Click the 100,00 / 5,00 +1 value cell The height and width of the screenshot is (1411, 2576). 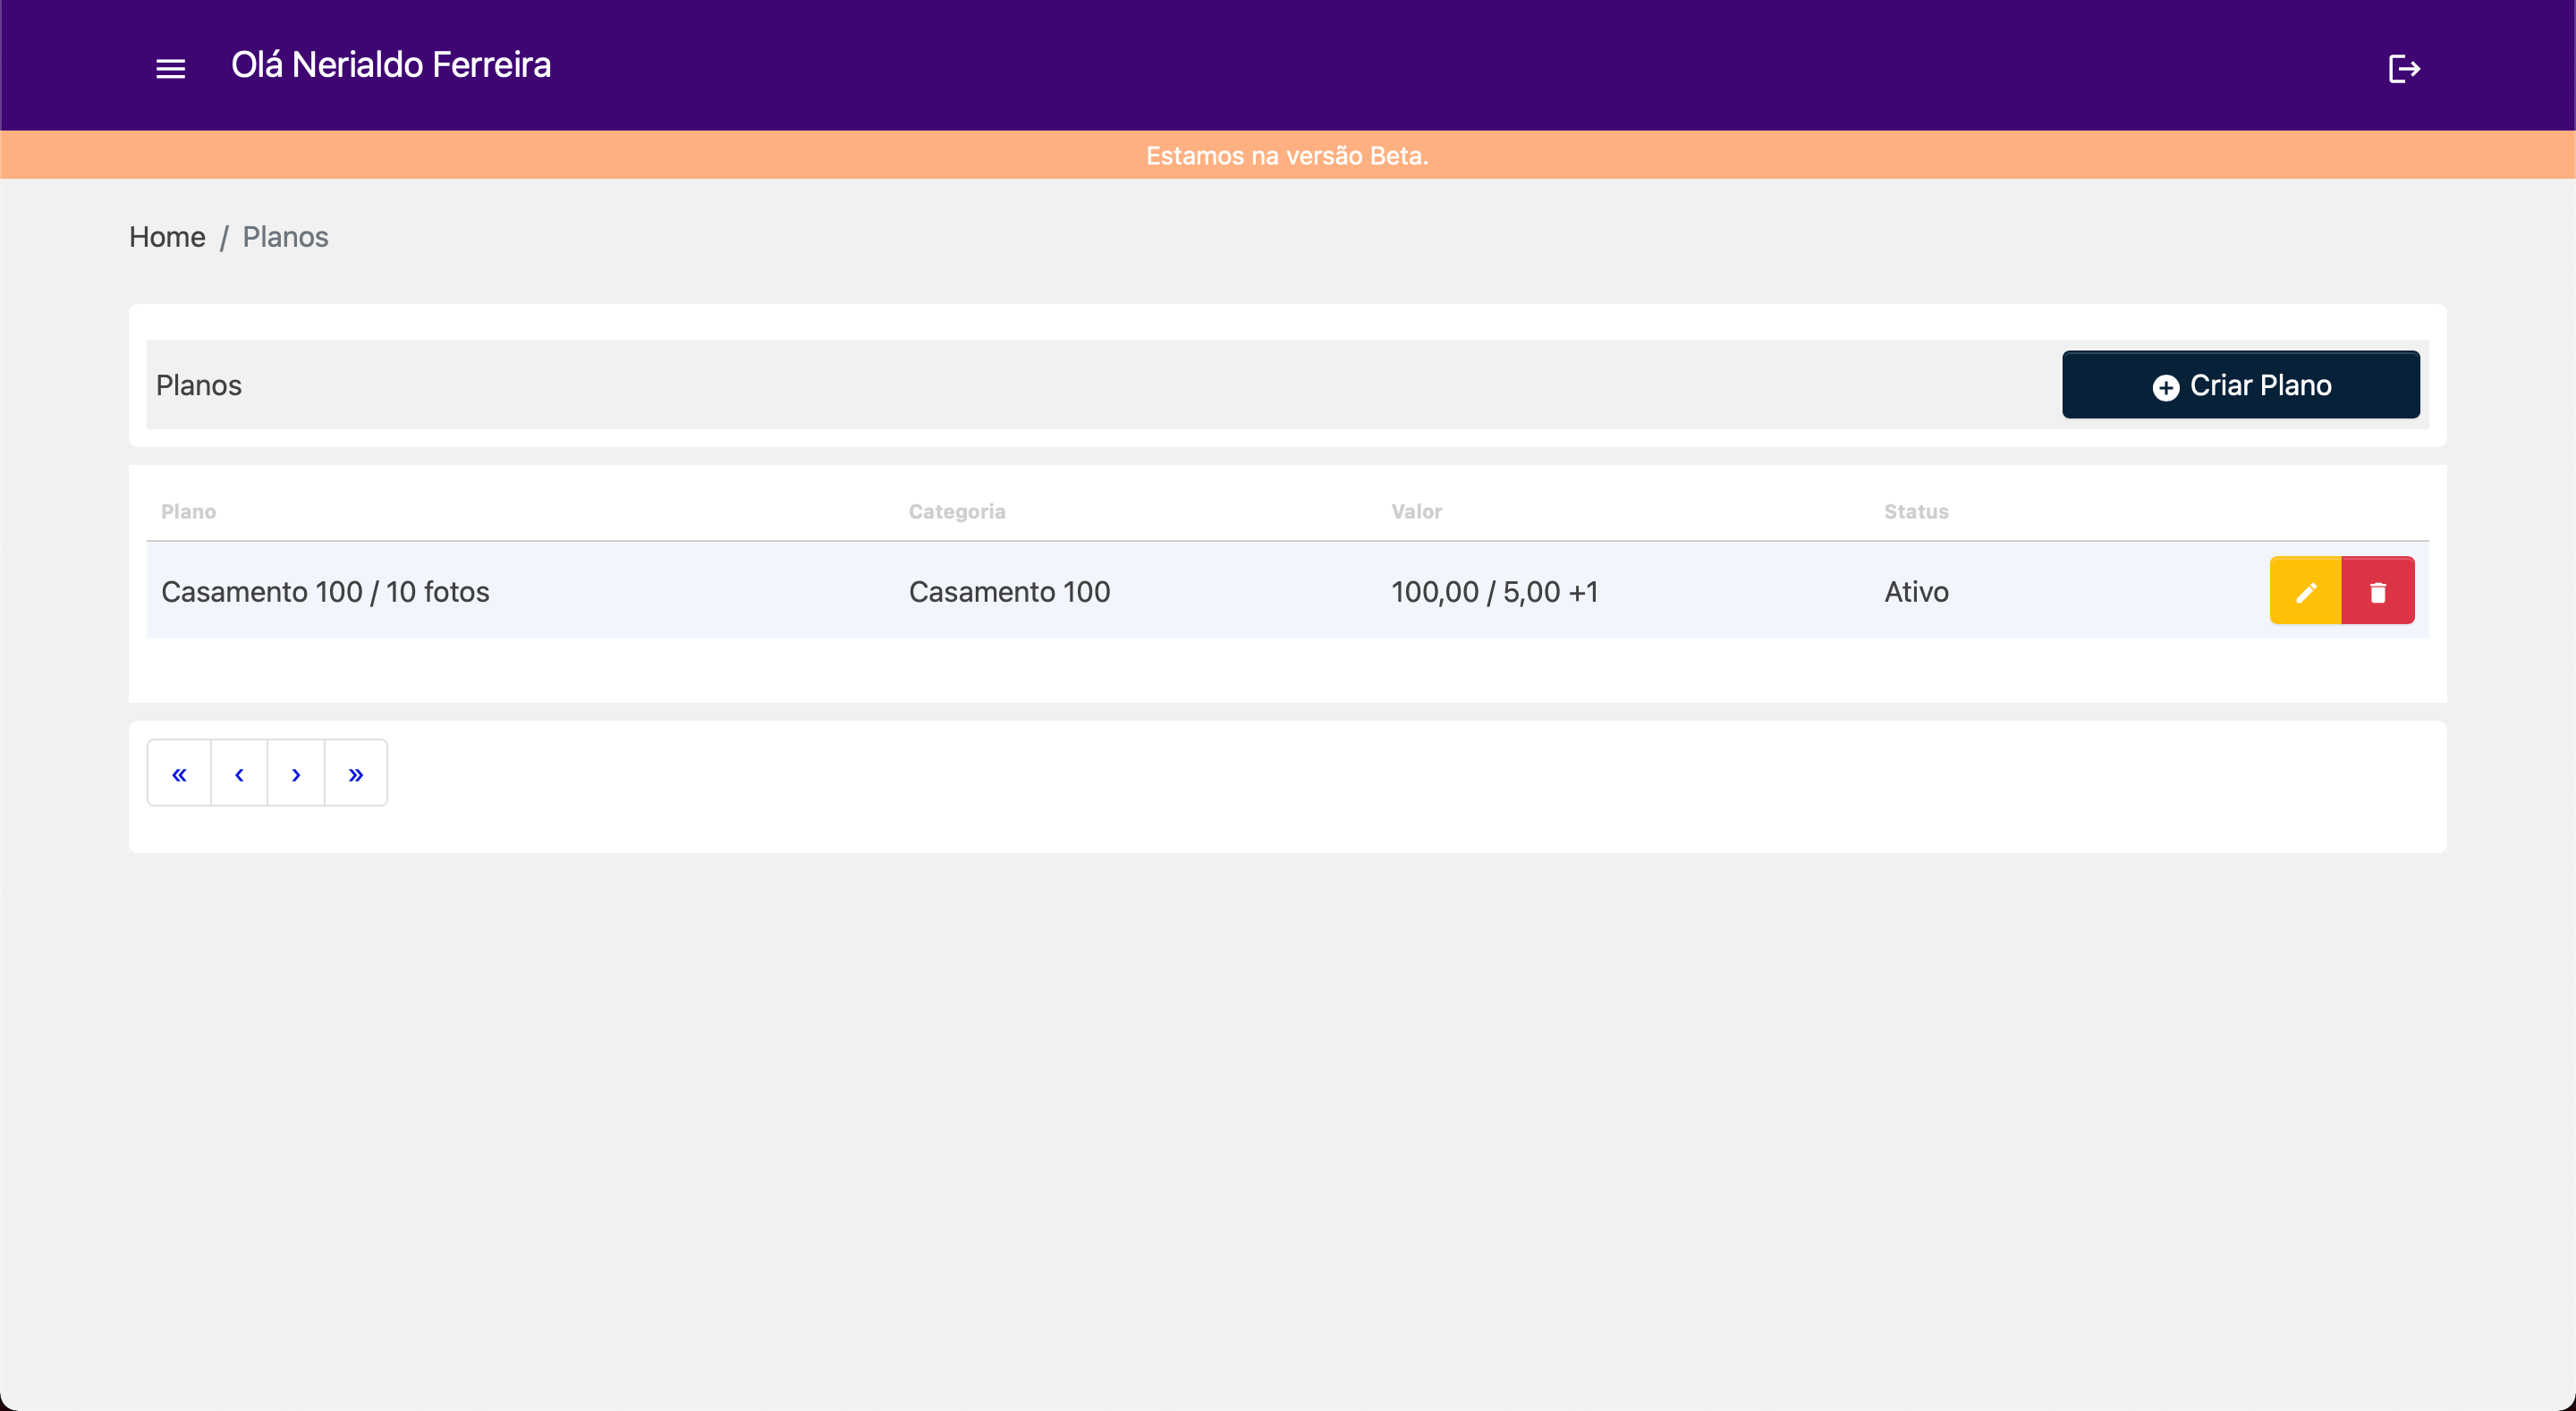(x=1494, y=592)
